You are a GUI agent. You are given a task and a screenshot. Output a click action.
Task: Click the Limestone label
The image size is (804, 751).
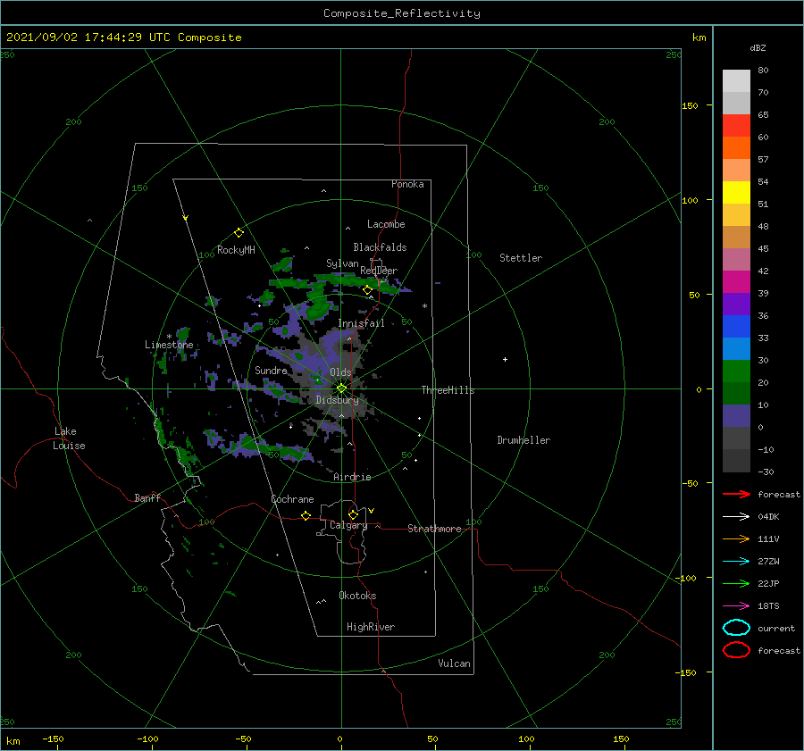coord(169,345)
